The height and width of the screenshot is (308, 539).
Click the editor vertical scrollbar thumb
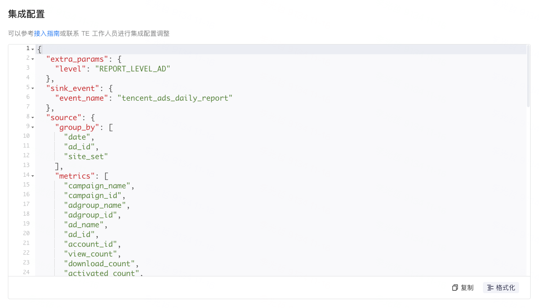(528, 76)
